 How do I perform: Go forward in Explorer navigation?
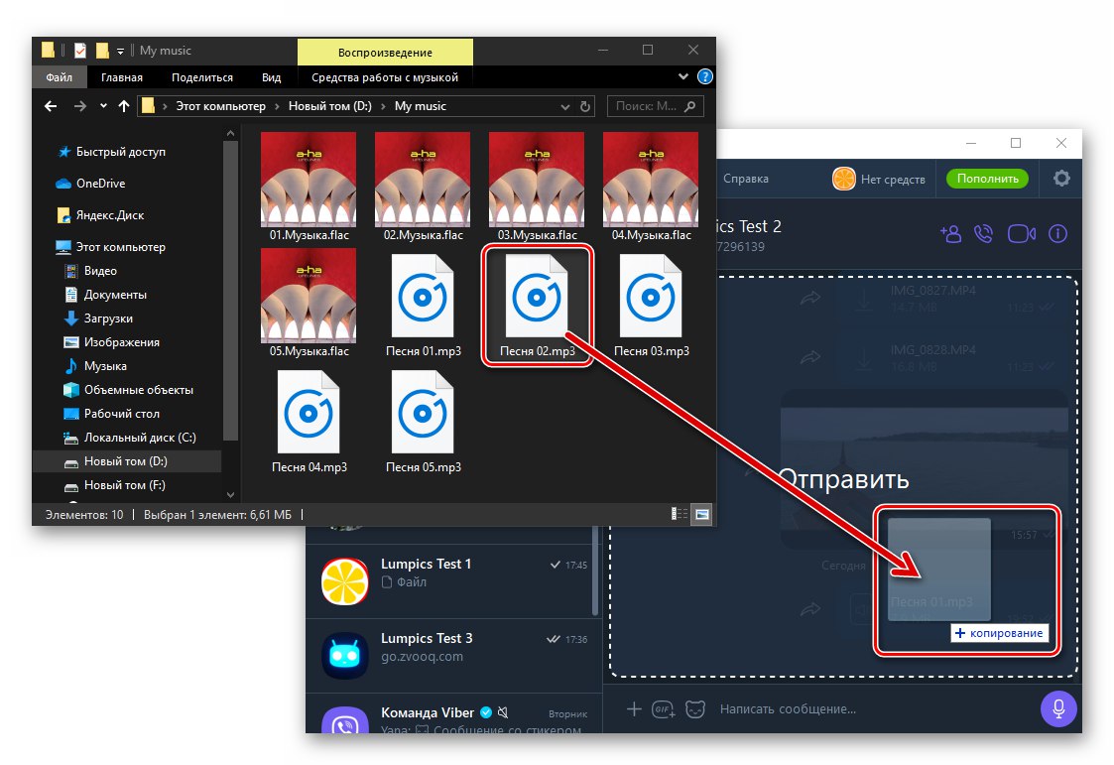(80, 106)
